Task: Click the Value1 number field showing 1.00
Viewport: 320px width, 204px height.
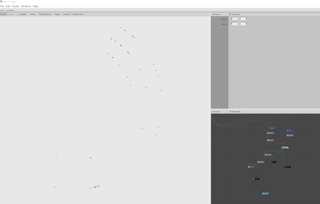Action: pyautogui.click(x=239, y=19)
